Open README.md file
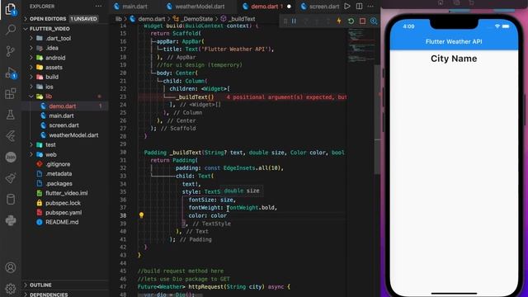 (62, 222)
